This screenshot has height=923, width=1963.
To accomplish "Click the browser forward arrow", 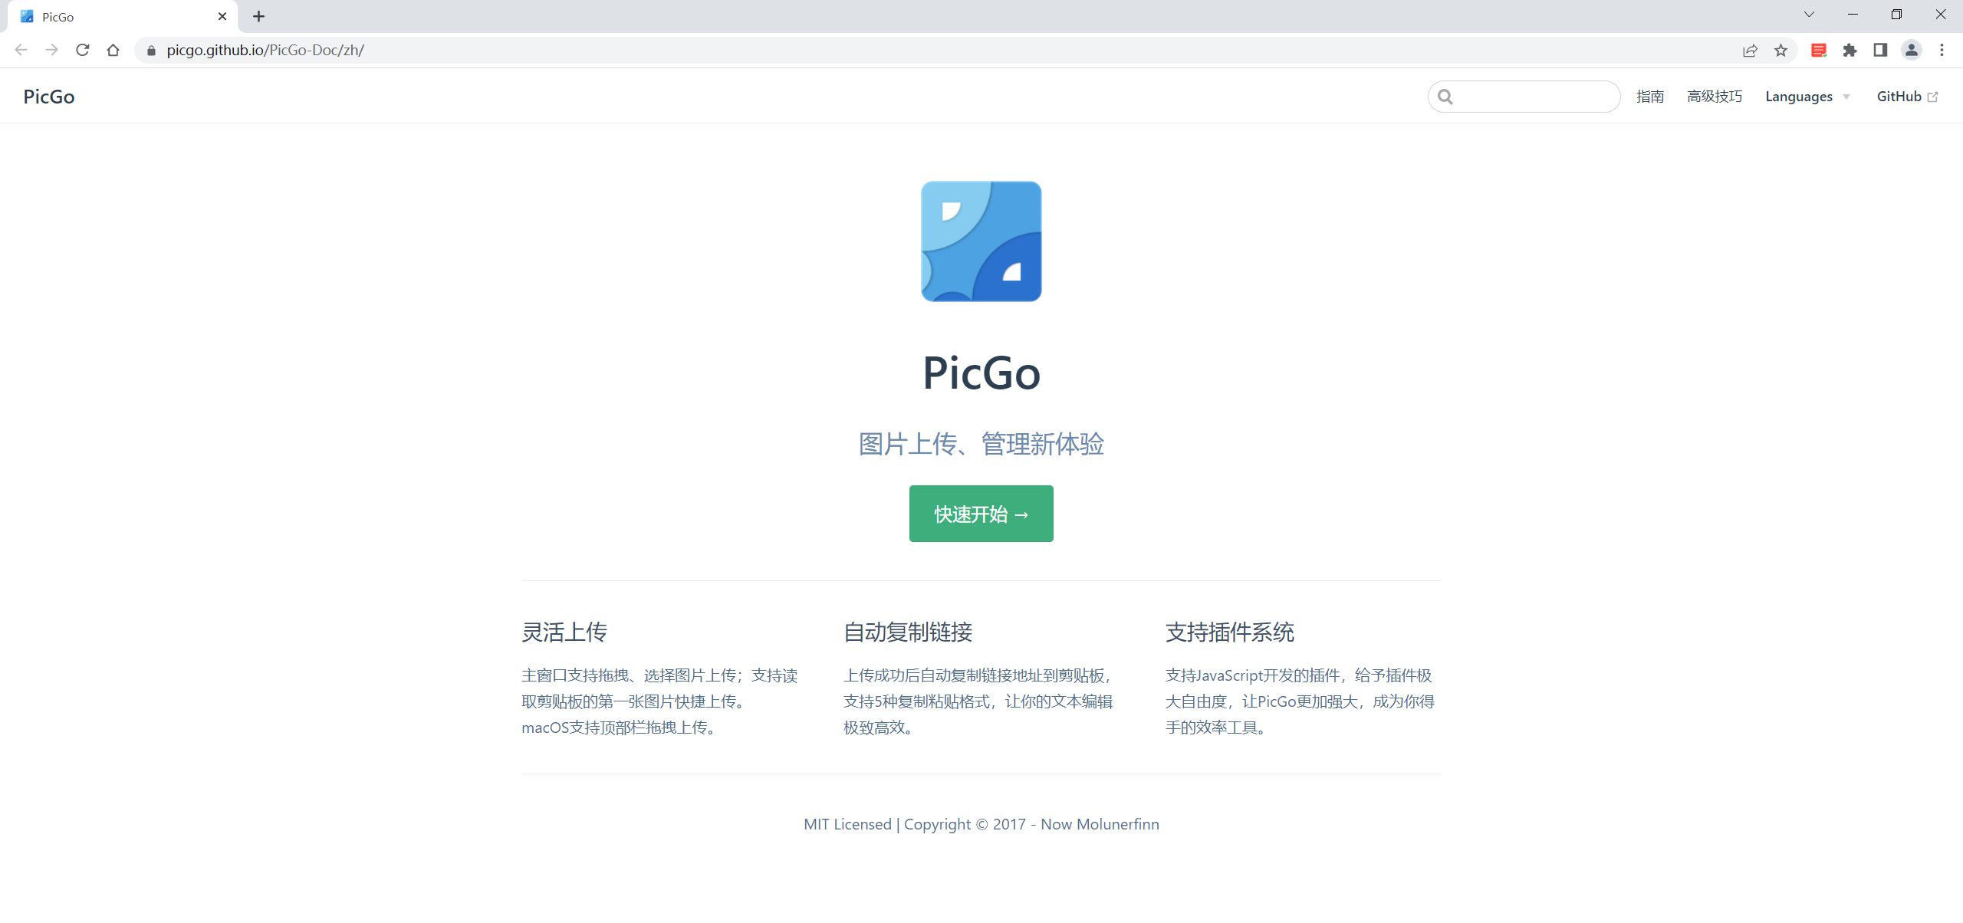I will click(x=52, y=50).
